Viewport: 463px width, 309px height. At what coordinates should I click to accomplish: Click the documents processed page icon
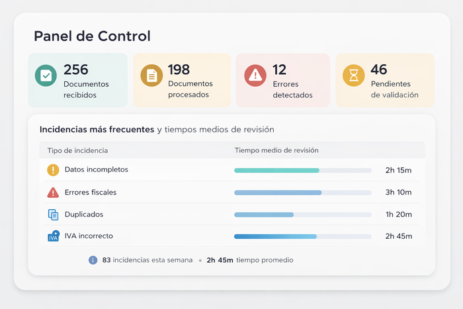click(151, 75)
